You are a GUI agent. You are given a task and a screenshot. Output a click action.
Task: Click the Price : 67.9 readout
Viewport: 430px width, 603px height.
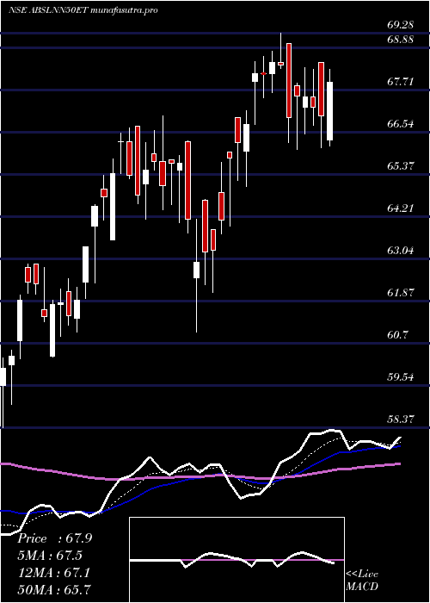pyautogui.click(x=54, y=538)
